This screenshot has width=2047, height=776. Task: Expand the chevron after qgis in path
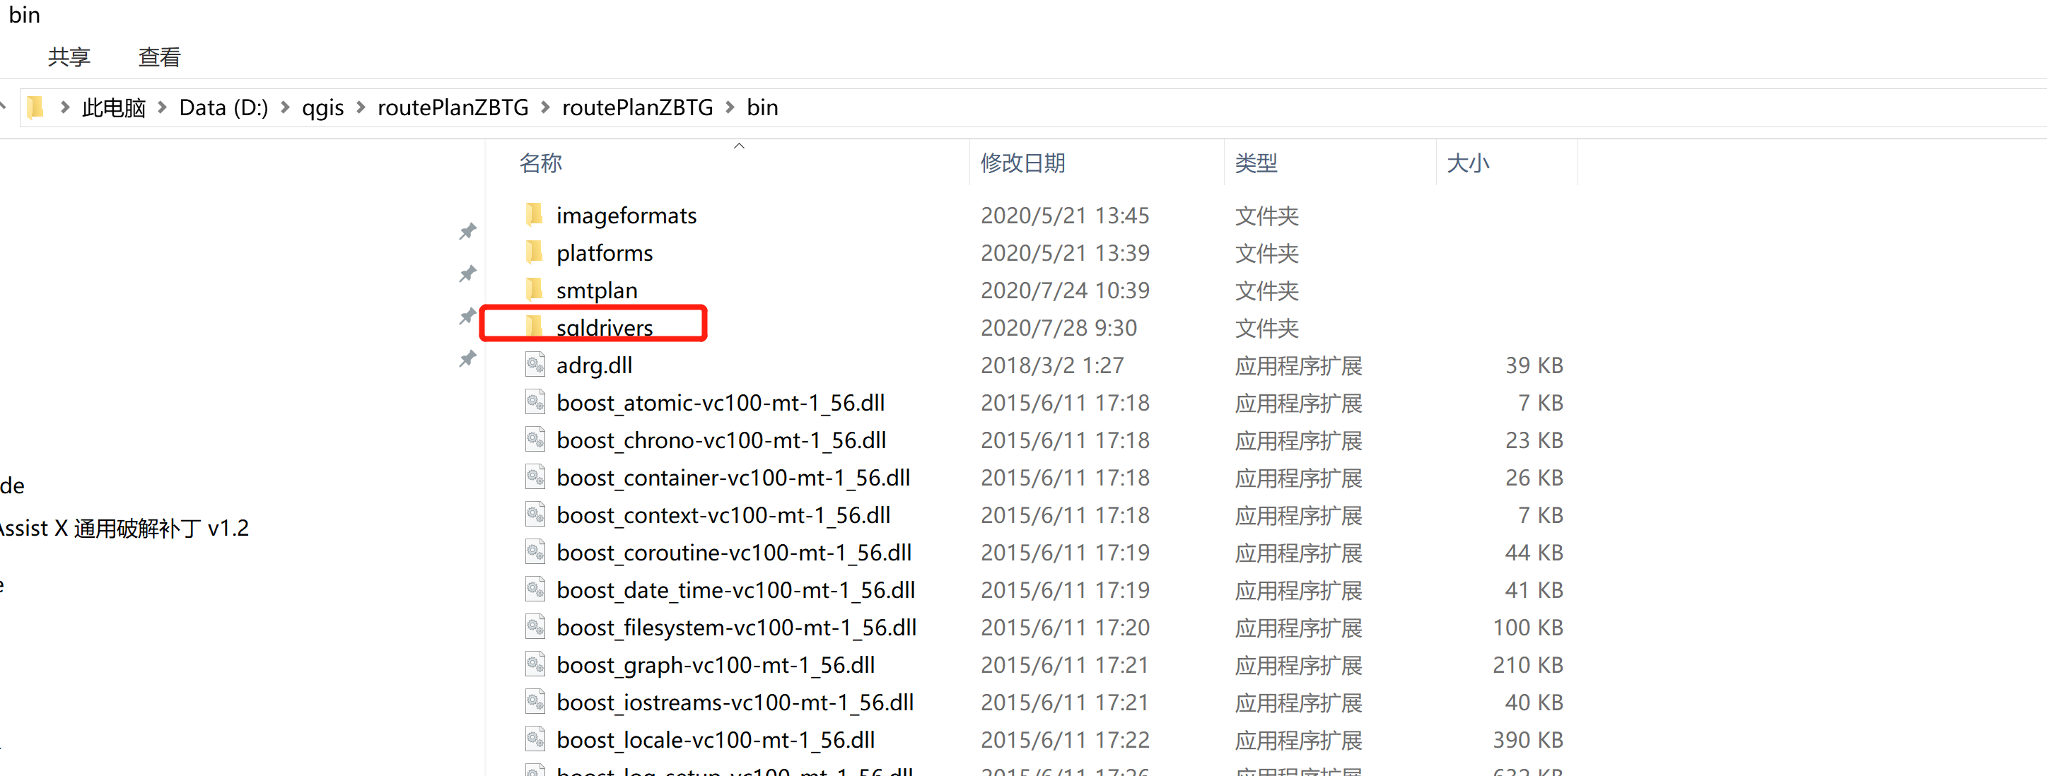pyautogui.click(x=360, y=107)
